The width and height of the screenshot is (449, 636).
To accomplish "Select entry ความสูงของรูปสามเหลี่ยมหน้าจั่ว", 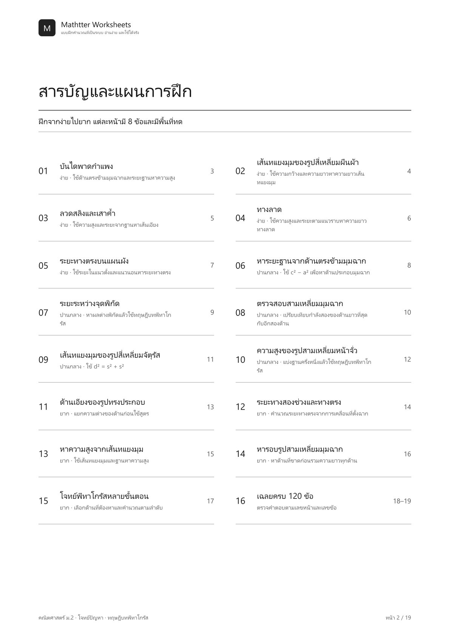I will click(323, 359).
